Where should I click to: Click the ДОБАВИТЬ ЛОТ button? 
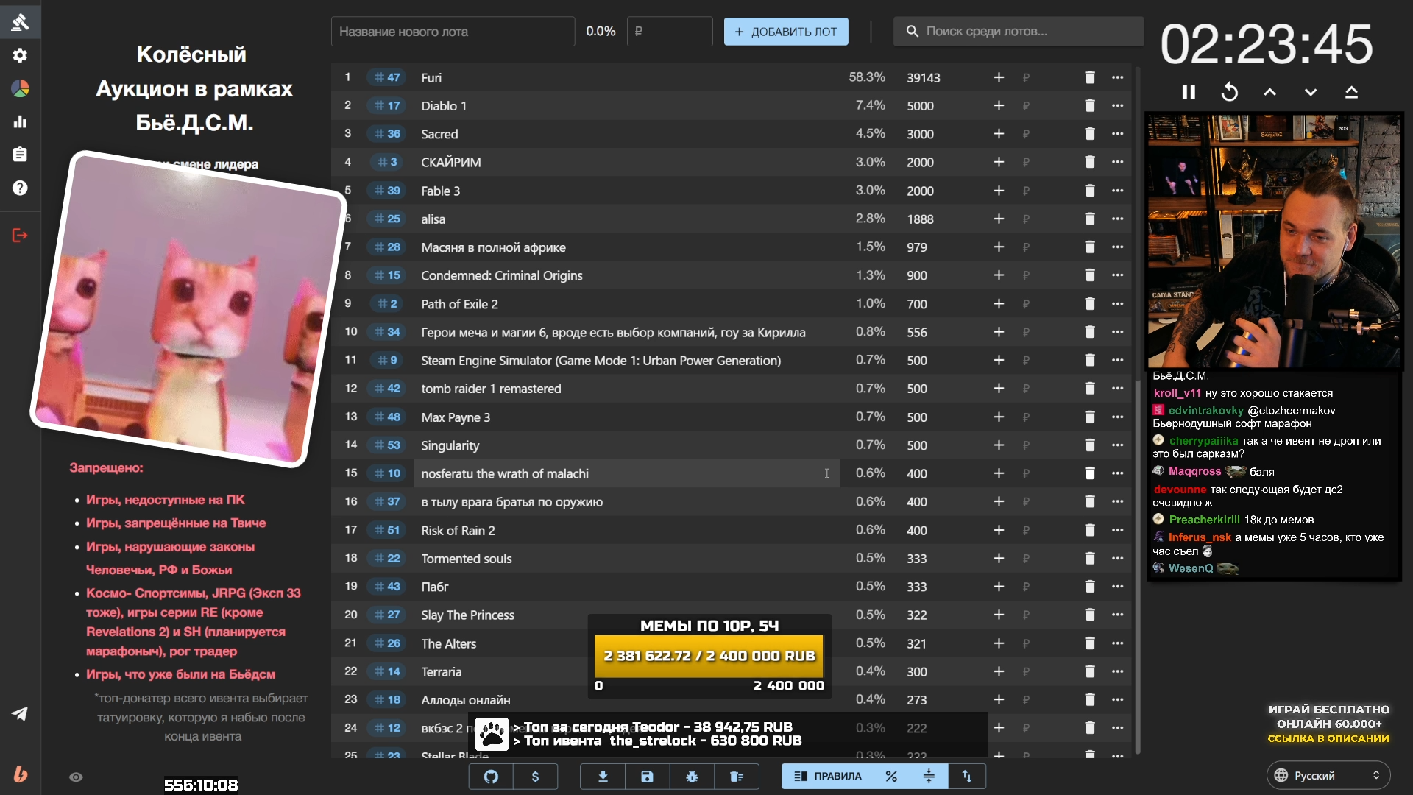[785, 32]
